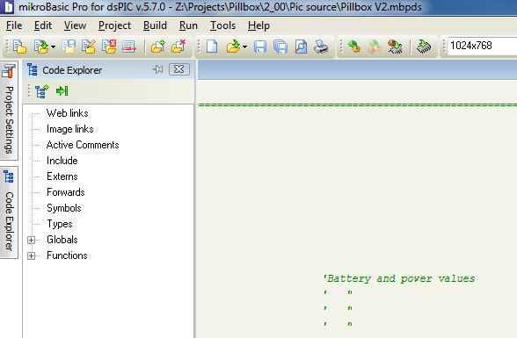Switch to the Project Settings side tab
The height and width of the screenshot is (338, 517).
point(9,111)
